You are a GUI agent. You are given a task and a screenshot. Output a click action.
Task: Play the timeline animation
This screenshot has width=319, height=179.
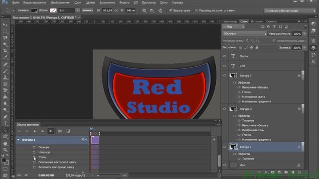pos(35,131)
